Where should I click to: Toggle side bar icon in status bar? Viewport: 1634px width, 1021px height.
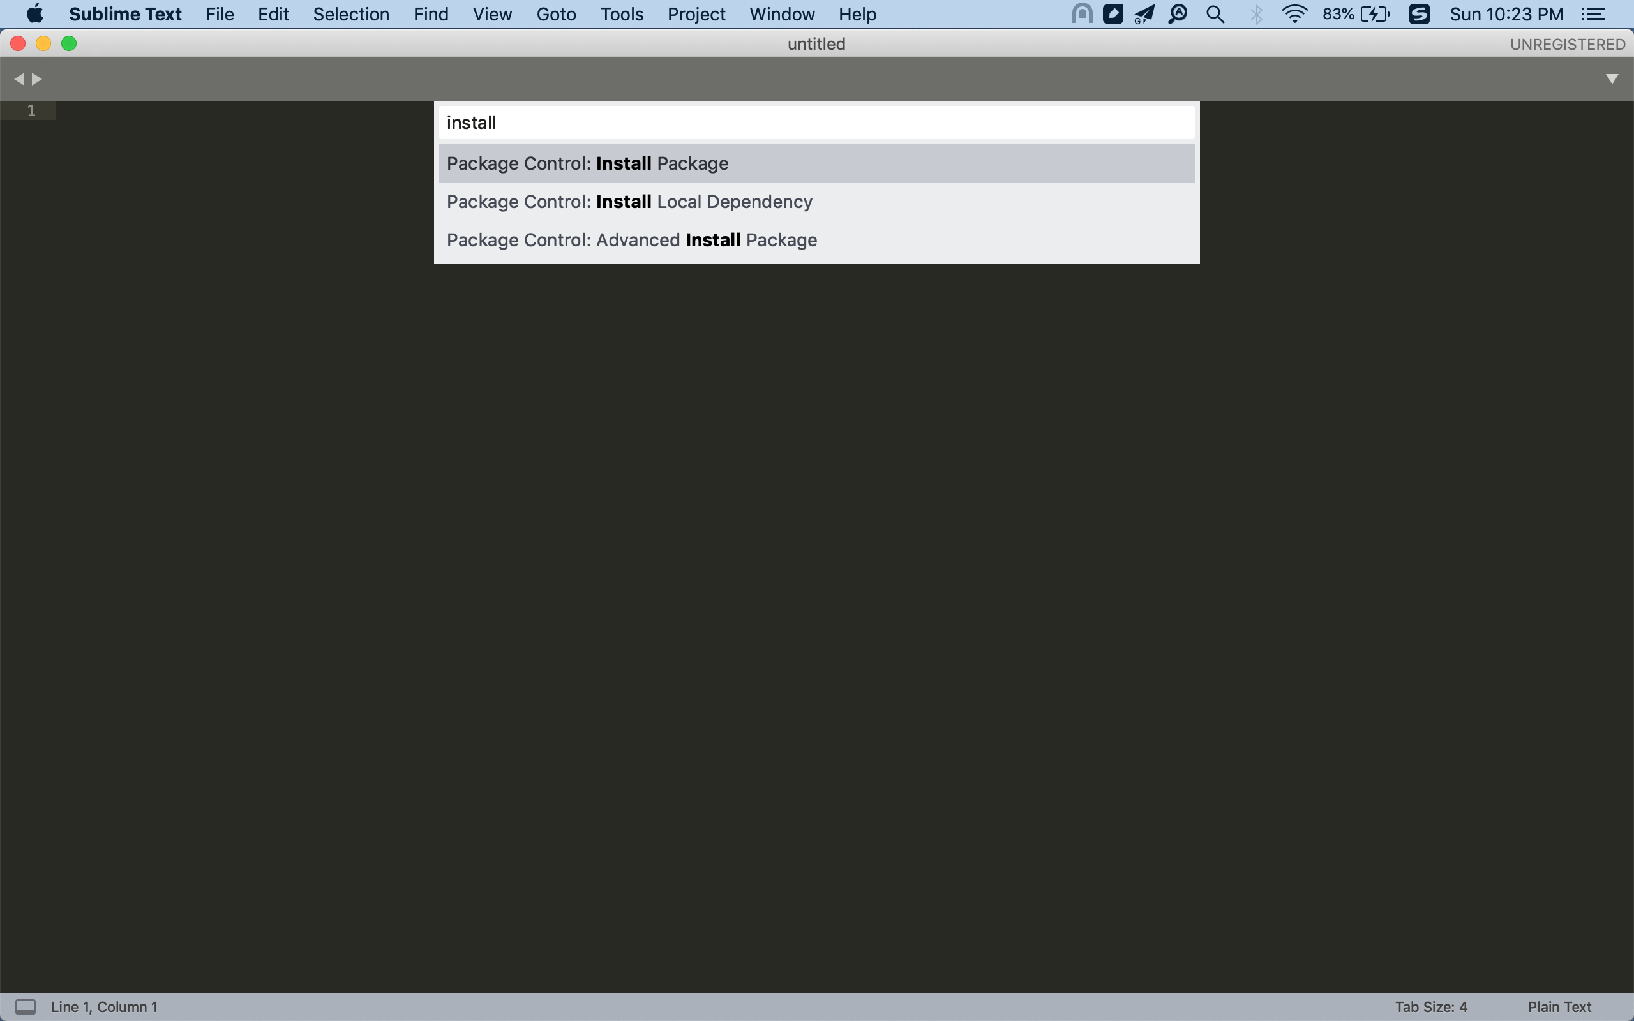pyautogui.click(x=26, y=1007)
